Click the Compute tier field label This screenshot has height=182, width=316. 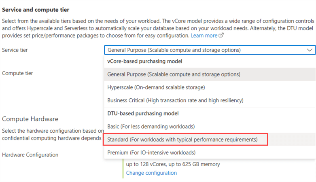17,73
